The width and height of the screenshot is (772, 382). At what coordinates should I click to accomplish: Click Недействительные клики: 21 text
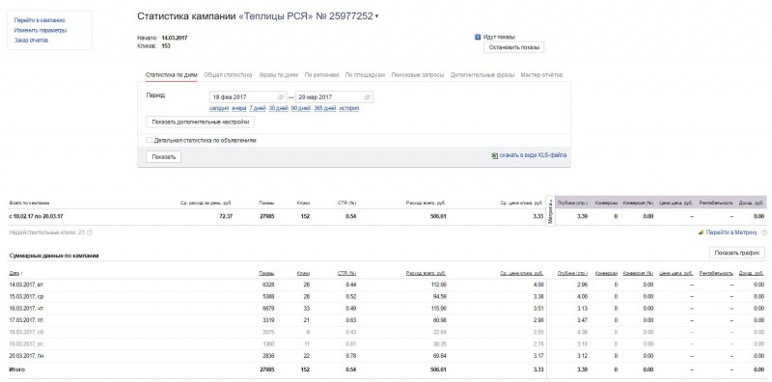tap(46, 232)
